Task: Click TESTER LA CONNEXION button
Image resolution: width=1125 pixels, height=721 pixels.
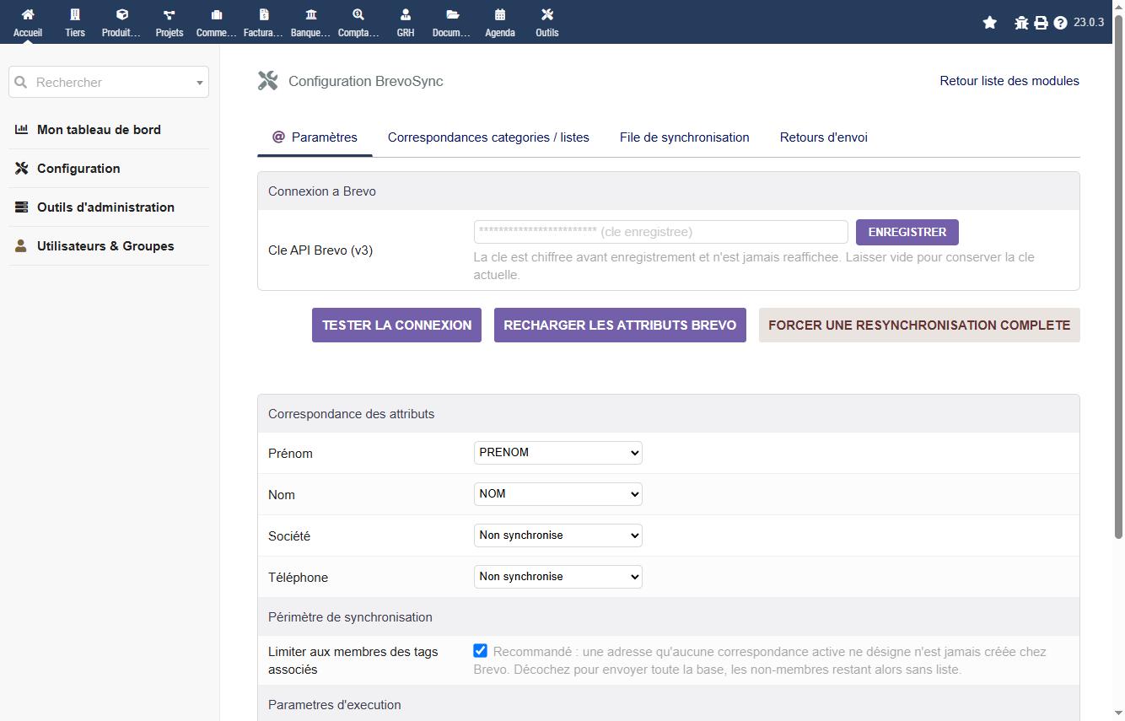Action: 396,325
